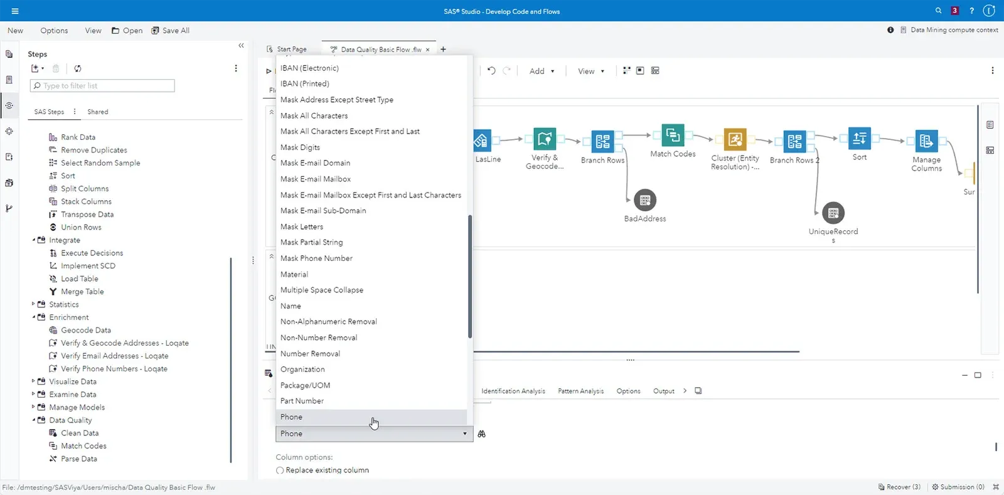Click the Match Codes node icon
The height and width of the screenshot is (495, 1004).
tap(672, 135)
